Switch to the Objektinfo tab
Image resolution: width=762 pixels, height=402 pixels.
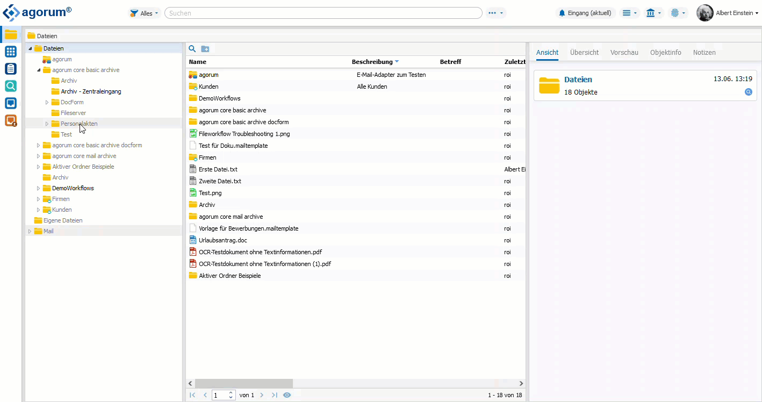click(x=666, y=53)
